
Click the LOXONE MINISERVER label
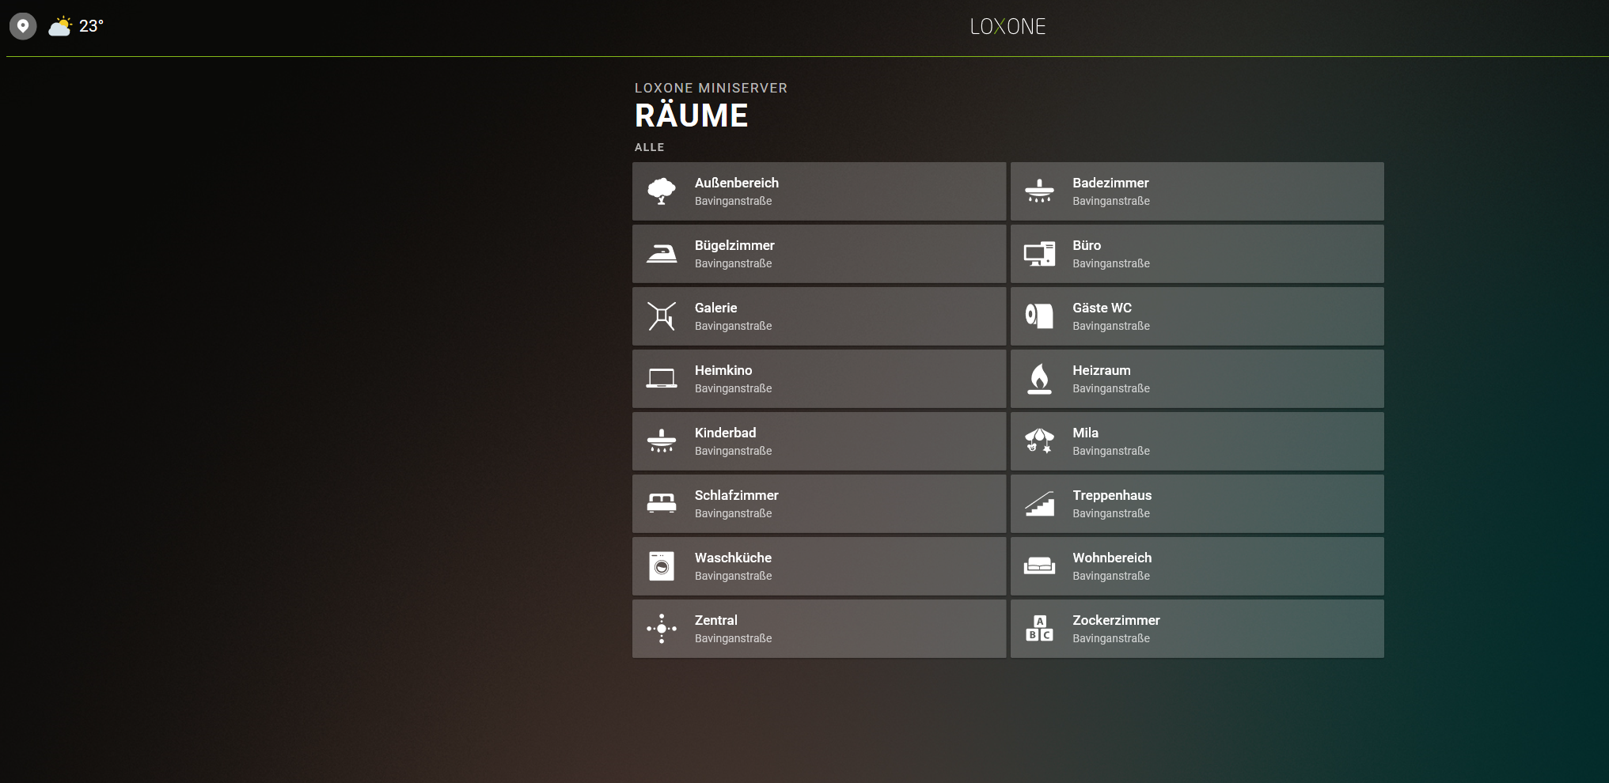(711, 88)
